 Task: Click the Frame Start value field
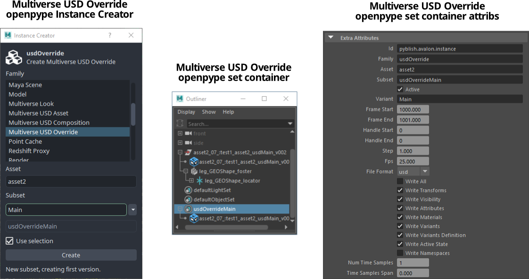click(413, 109)
